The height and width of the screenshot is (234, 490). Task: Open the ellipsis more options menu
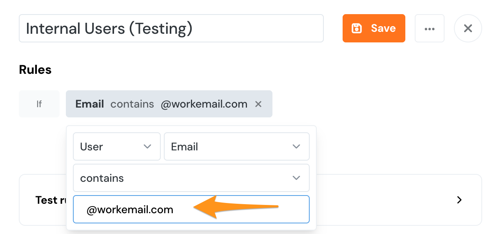click(x=430, y=28)
